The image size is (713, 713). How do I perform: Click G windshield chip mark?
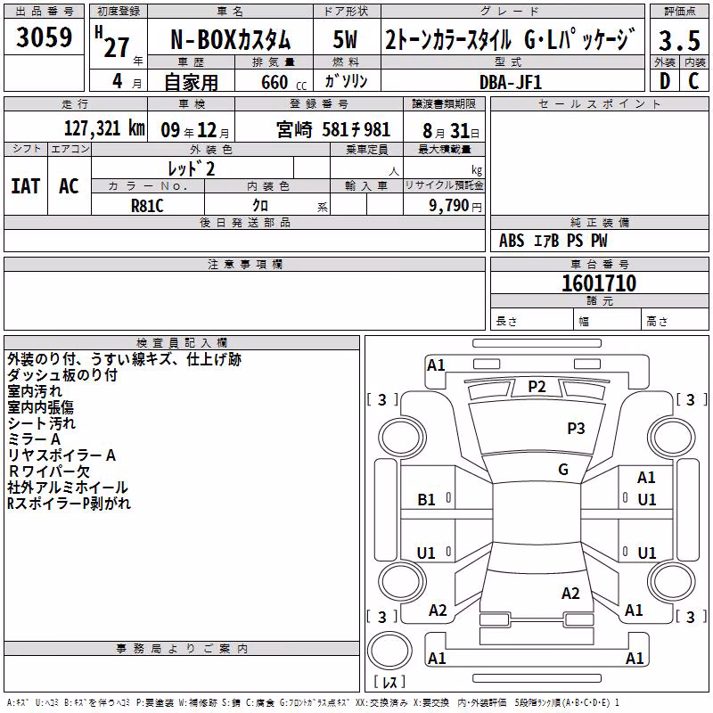click(x=563, y=470)
